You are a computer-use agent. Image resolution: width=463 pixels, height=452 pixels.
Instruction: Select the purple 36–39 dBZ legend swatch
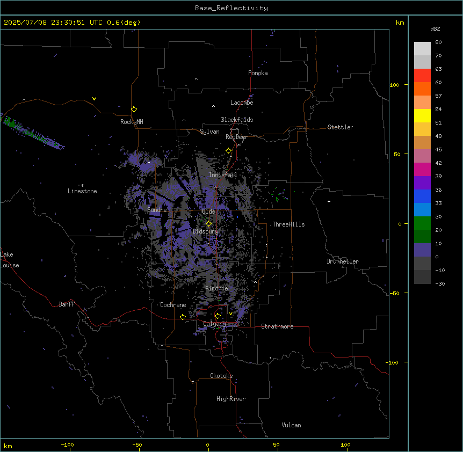(x=422, y=183)
